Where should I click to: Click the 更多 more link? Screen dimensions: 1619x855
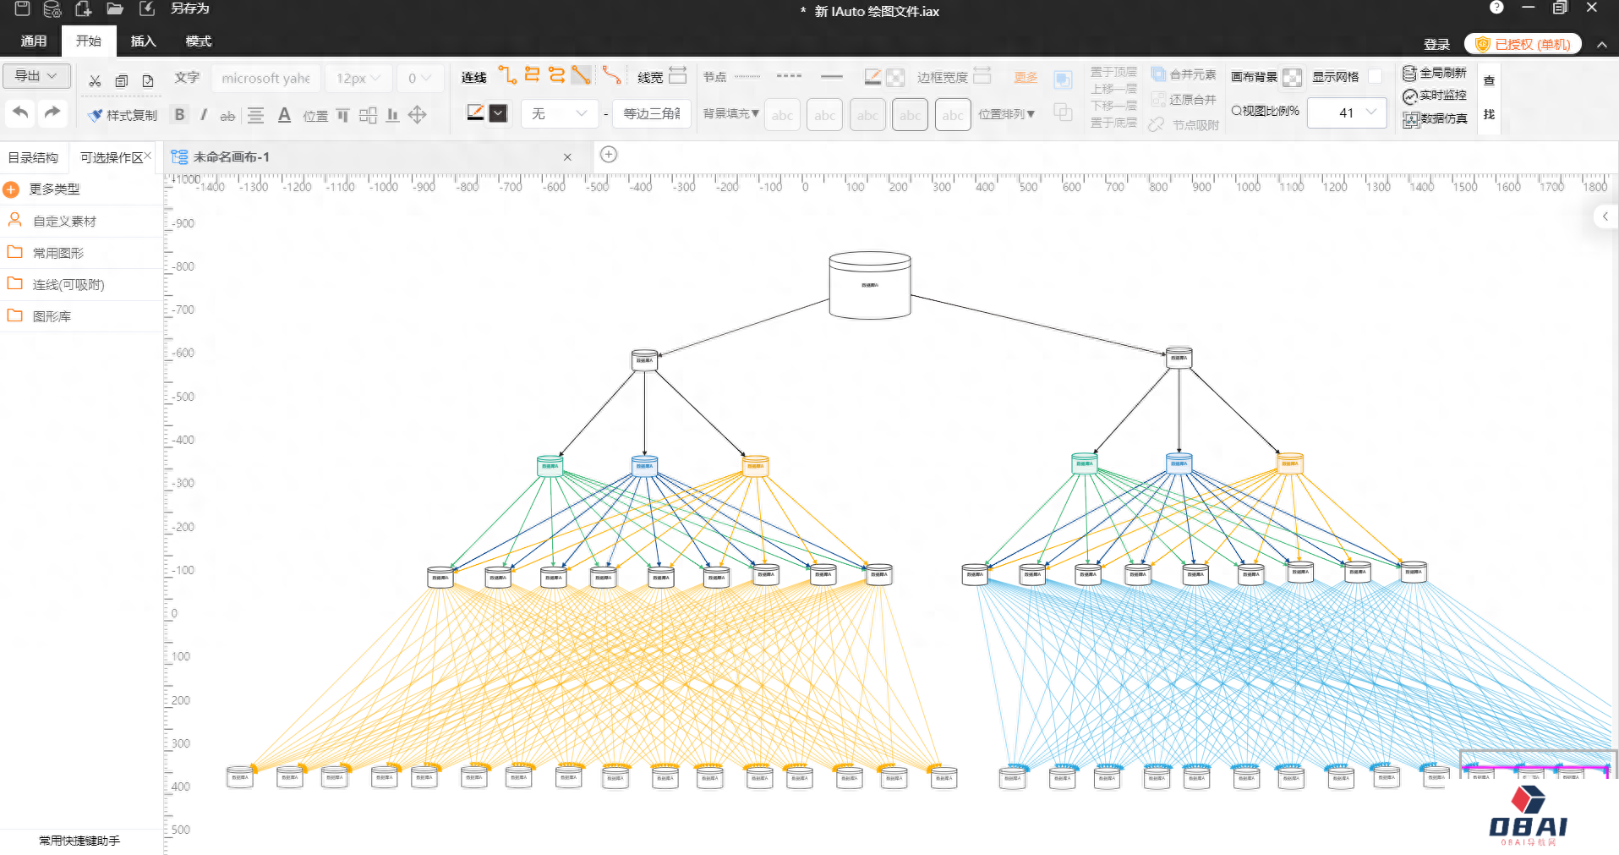(x=1025, y=77)
